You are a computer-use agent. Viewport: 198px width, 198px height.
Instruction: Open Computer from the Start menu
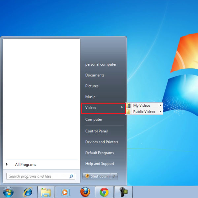94,119
